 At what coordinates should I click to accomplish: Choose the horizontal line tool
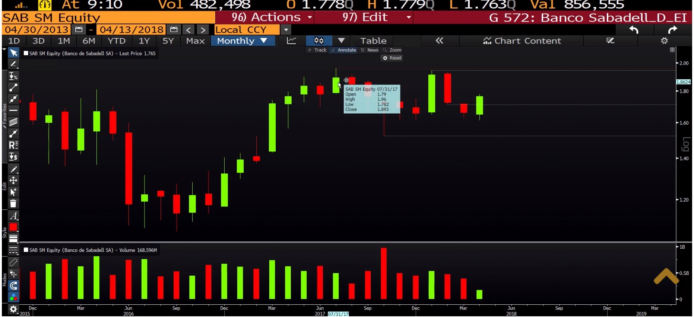(x=13, y=111)
